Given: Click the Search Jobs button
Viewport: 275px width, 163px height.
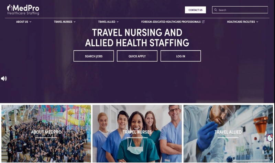Looking at the screenshot, I should point(93,56).
